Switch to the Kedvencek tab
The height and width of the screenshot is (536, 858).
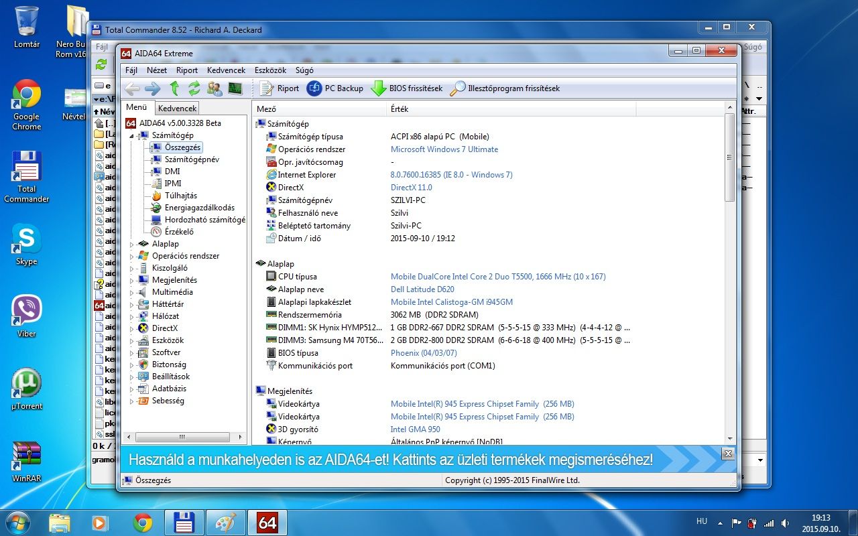tap(177, 108)
